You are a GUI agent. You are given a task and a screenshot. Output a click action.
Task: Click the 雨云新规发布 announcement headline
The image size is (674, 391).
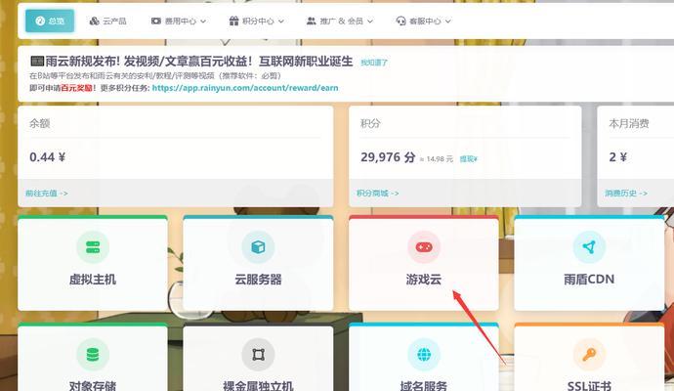point(191,62)
